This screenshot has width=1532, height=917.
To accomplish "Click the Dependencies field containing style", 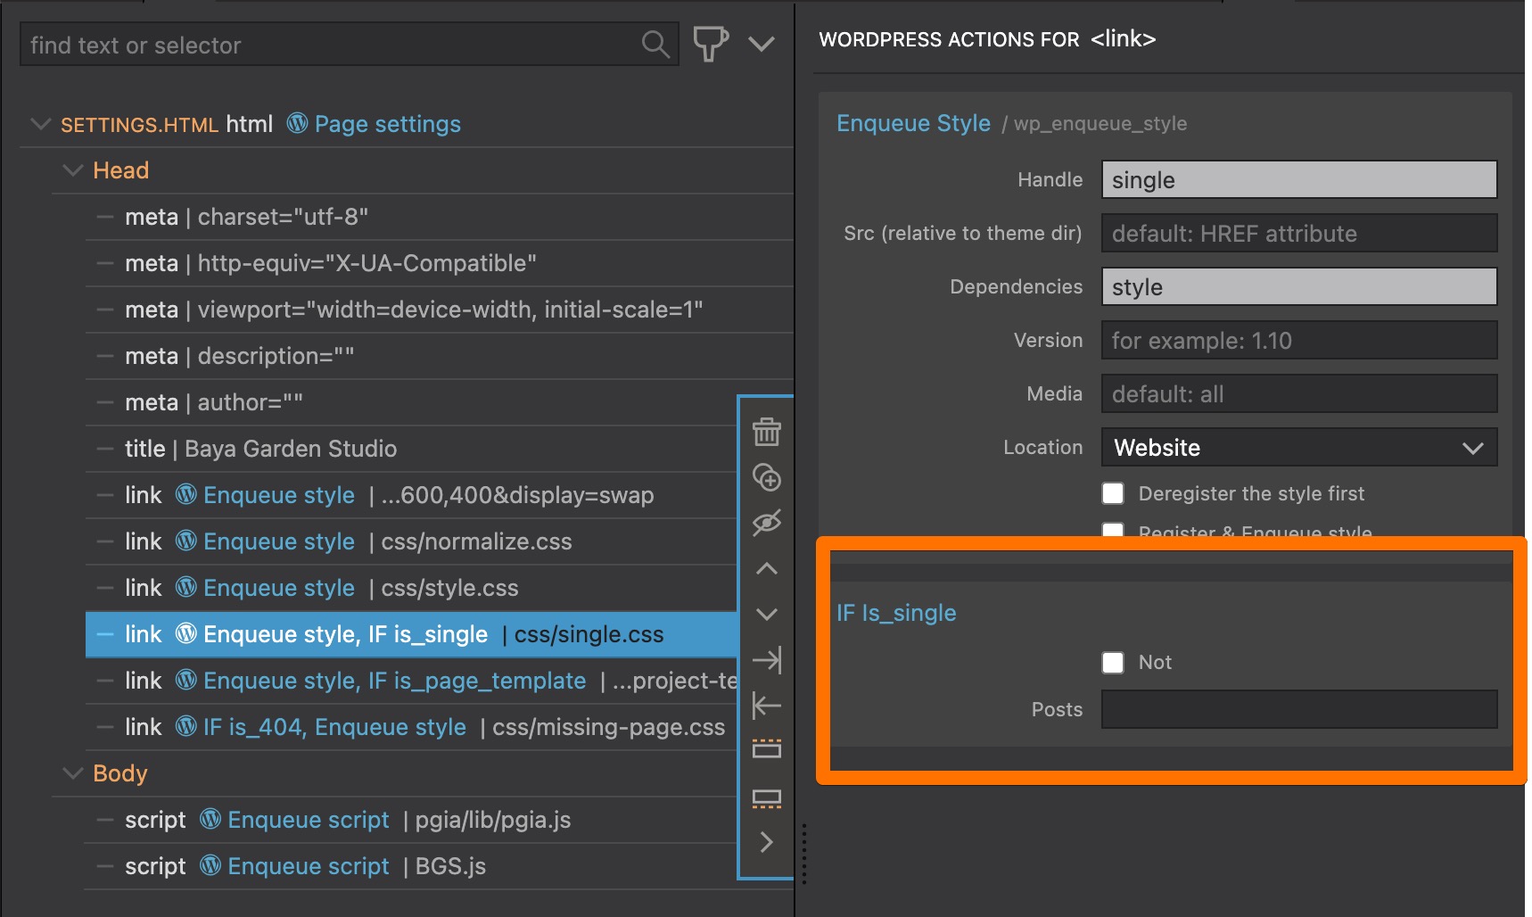I will coord(1299,286).
